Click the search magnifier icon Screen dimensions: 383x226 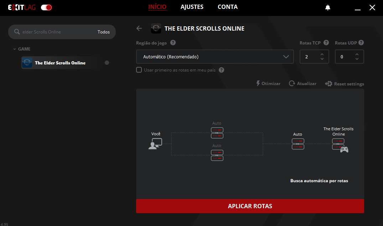(17, 32)
